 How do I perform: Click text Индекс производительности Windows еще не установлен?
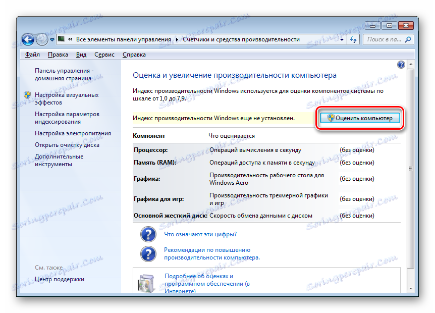(x=213, y=118)
